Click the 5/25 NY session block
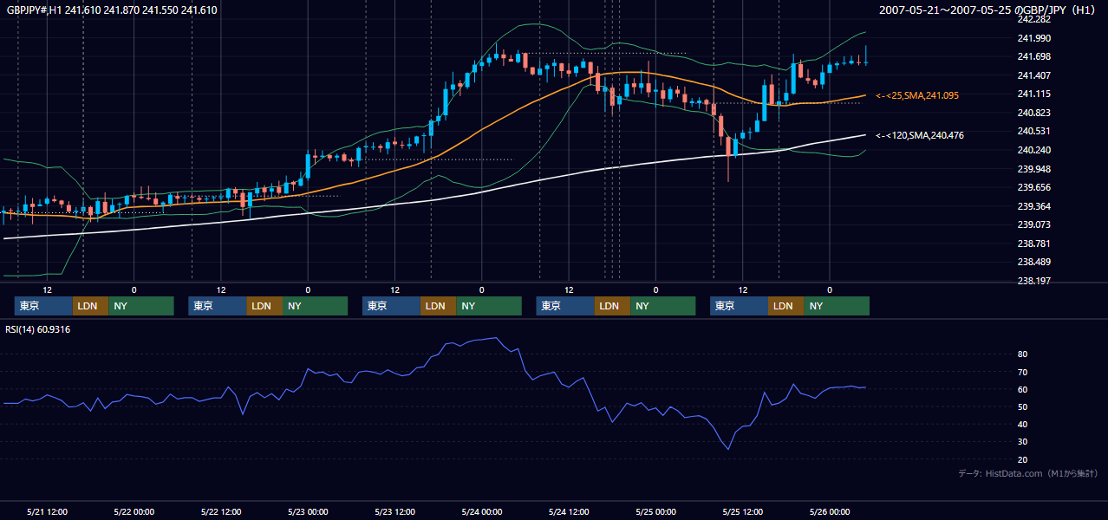1108x520 pixels. click(x=837, y=306)
